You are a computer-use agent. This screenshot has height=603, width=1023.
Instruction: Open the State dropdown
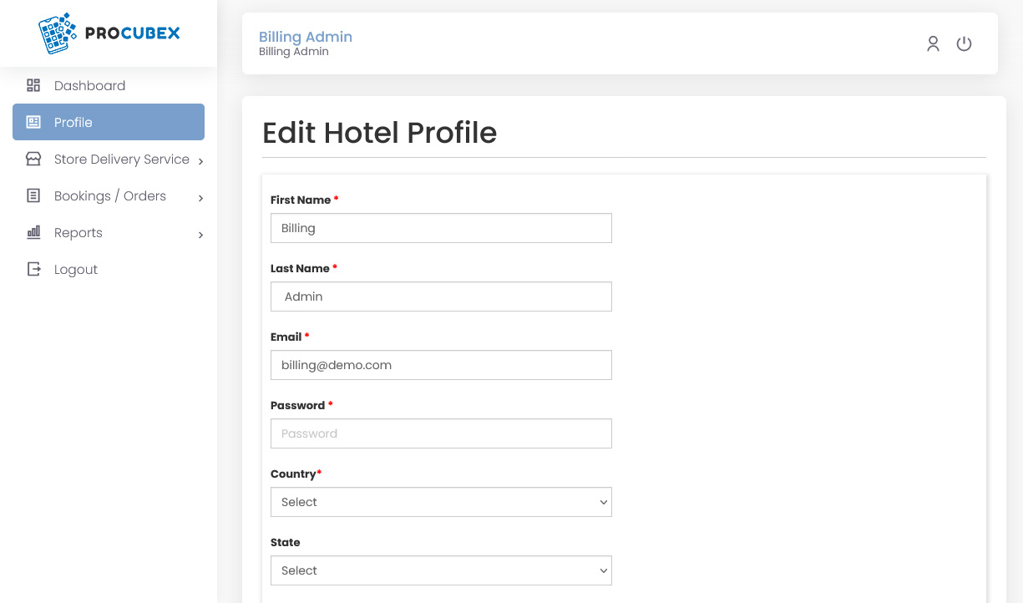point(441,570)
